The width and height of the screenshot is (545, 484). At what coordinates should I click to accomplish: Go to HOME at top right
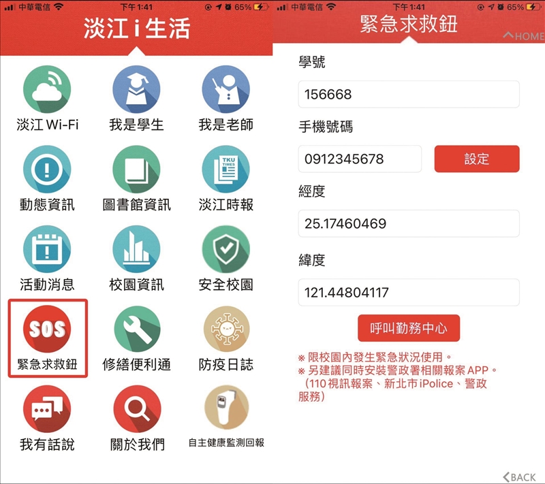pyautogui.click(x=523, y=37)
